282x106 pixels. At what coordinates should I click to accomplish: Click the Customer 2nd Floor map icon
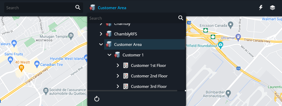click(126, 76)
